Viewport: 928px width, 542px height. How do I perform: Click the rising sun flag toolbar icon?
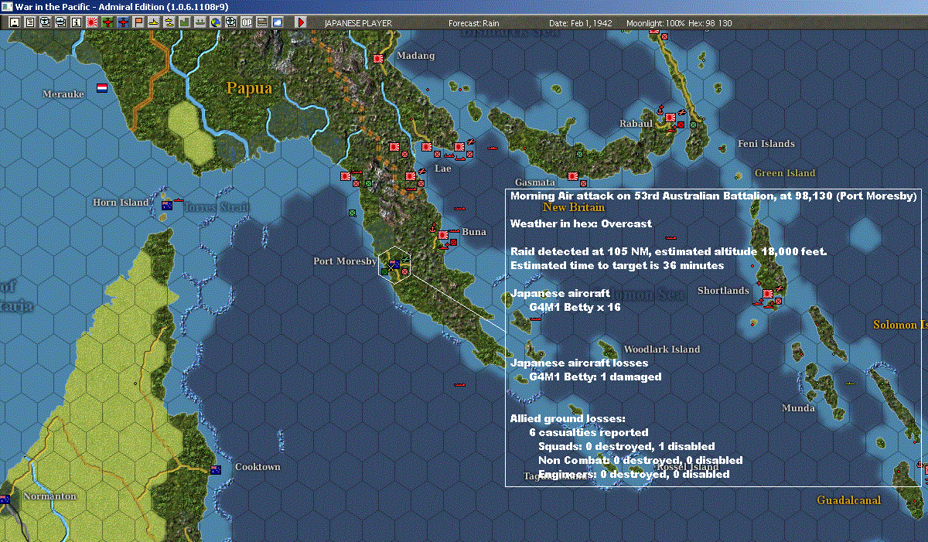(91, 22)
